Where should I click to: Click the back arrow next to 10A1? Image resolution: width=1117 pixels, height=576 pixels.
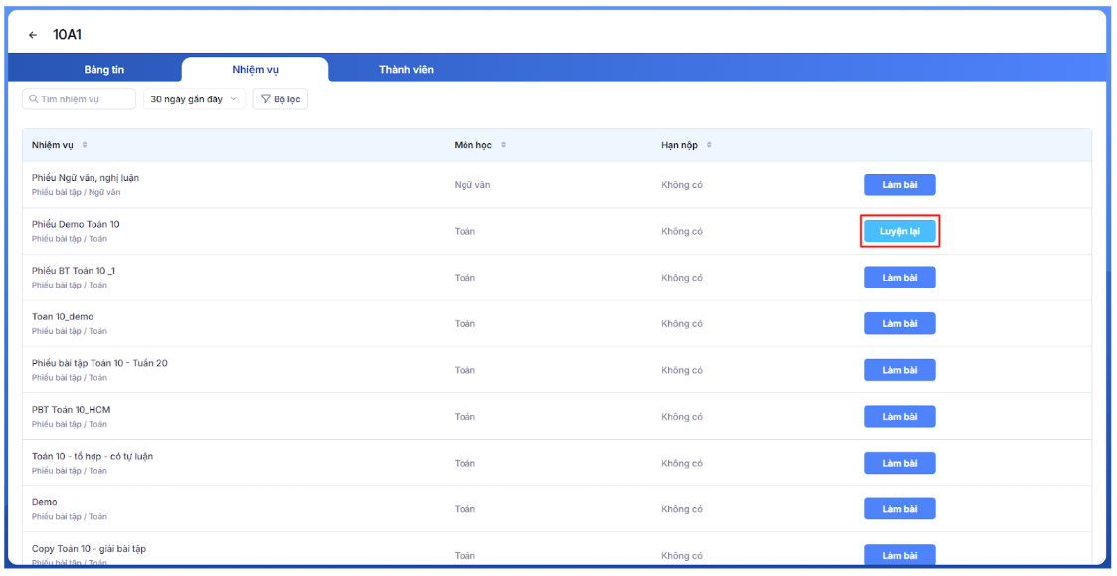(33, 35)
